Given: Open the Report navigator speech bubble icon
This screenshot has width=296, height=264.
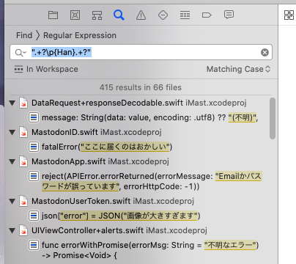Looking at the screenshot, I should [229, 15].
